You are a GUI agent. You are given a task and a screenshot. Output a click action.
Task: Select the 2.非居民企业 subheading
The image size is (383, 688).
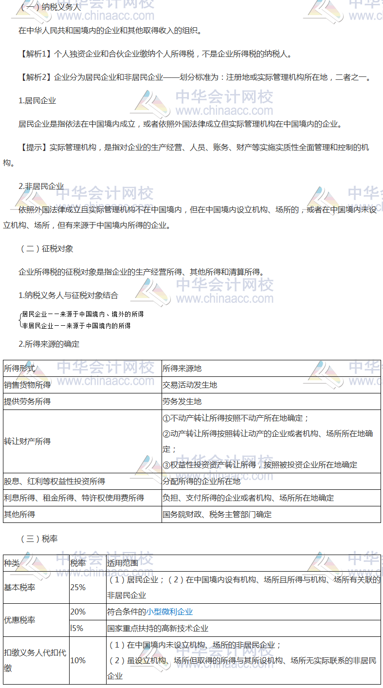point(41,186)
